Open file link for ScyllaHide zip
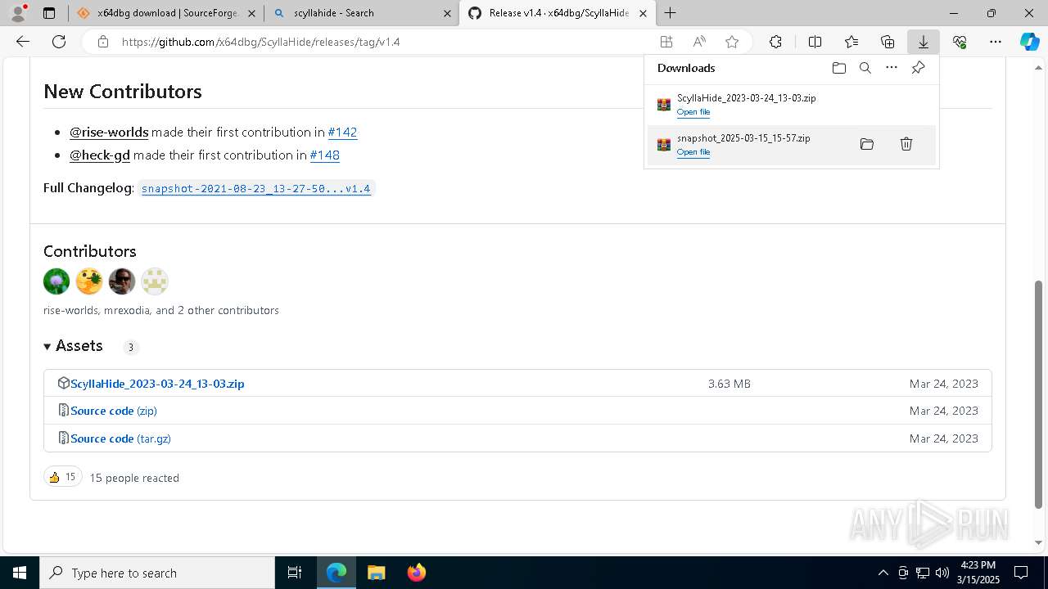The width and height of the screenshot is (1048, 589). (x=693, y=112)
